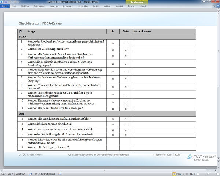220x176 pixels.
Task: Click the zoom in plus button
Action: click(217, 173)
